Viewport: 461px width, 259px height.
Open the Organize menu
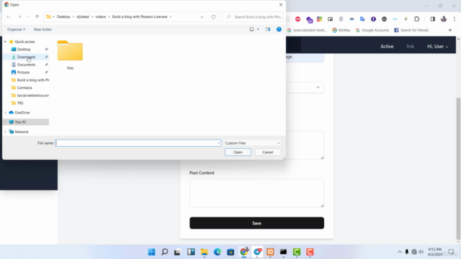pyautogui.click(x=16, y=29)
